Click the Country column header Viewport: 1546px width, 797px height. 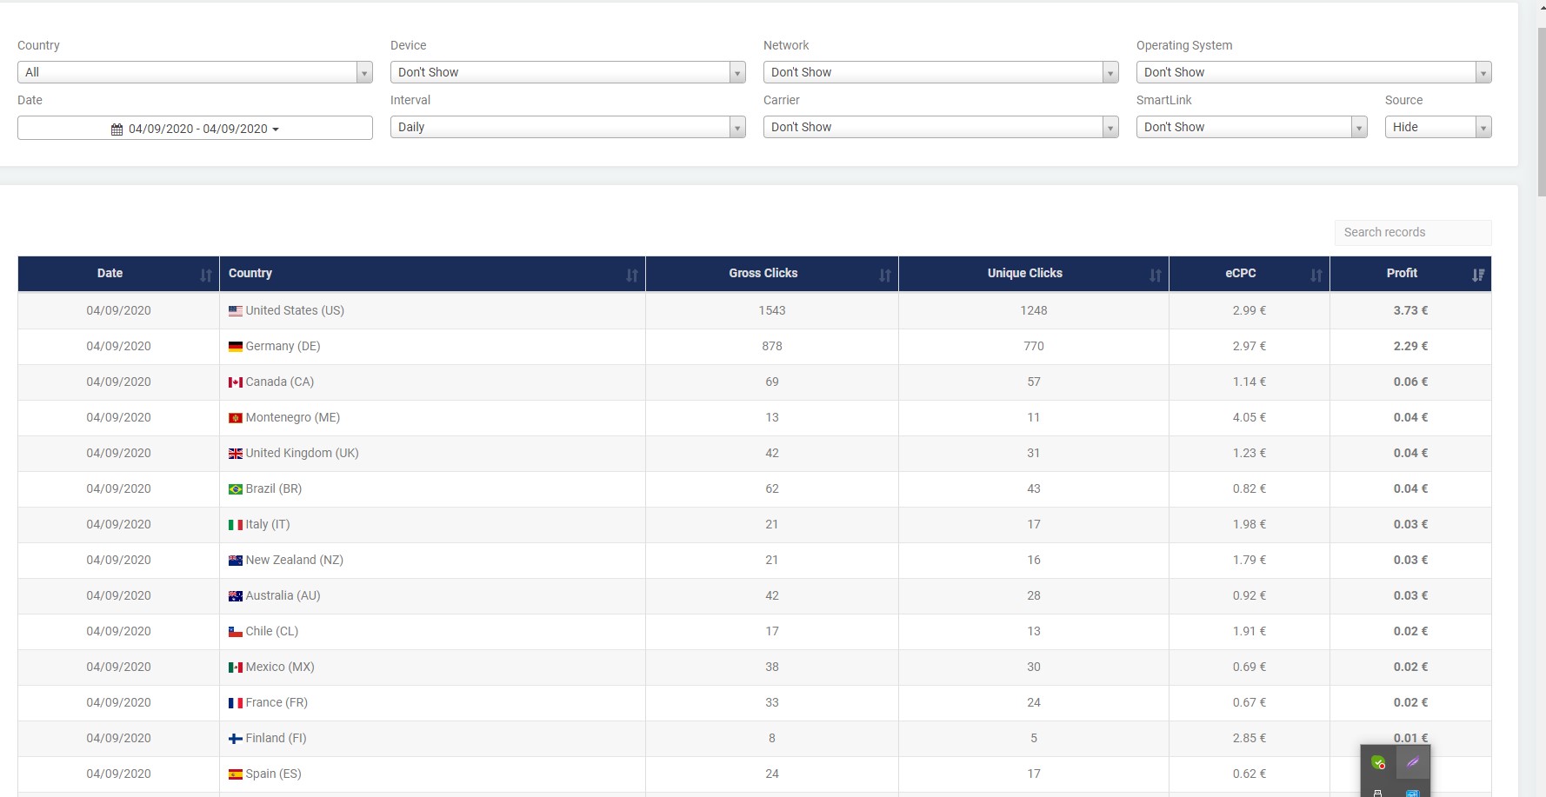tap(432, 273)
